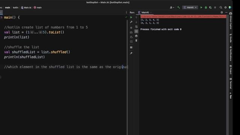Click "Process finished with exit code 0"
This screenshot has height=135, width=240.
[161, 29]
